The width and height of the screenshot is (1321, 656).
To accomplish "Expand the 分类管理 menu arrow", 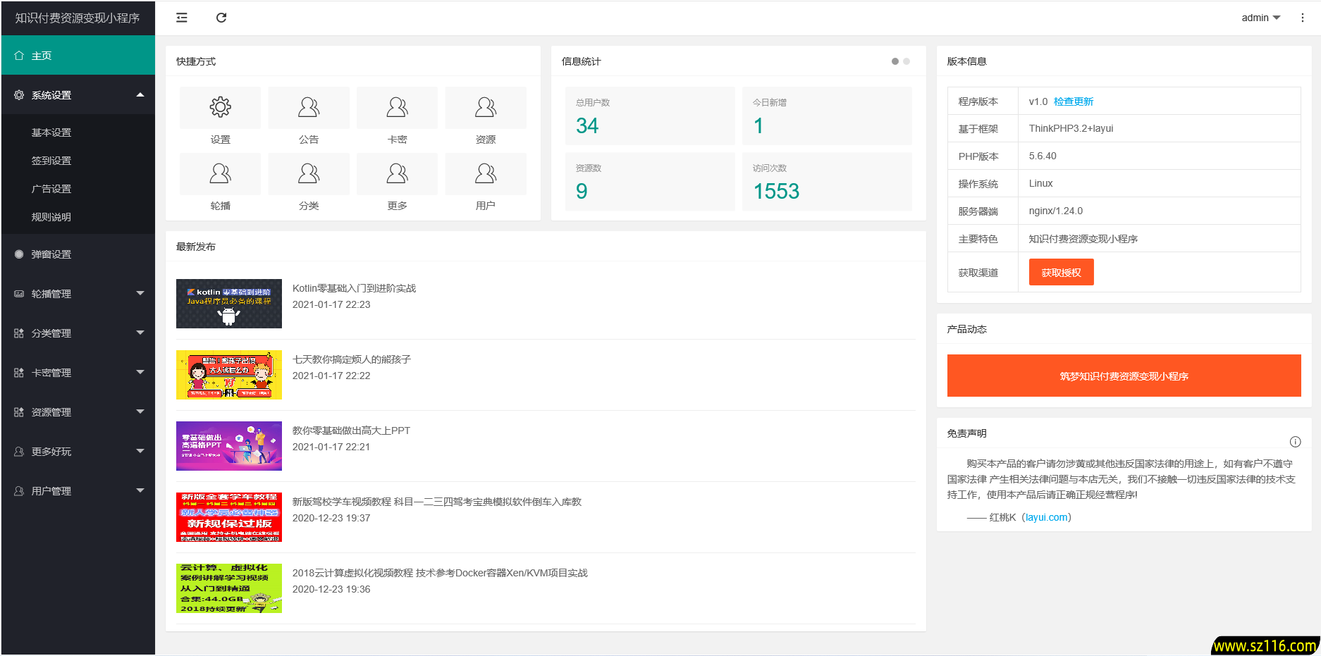I will pos(140,333).
